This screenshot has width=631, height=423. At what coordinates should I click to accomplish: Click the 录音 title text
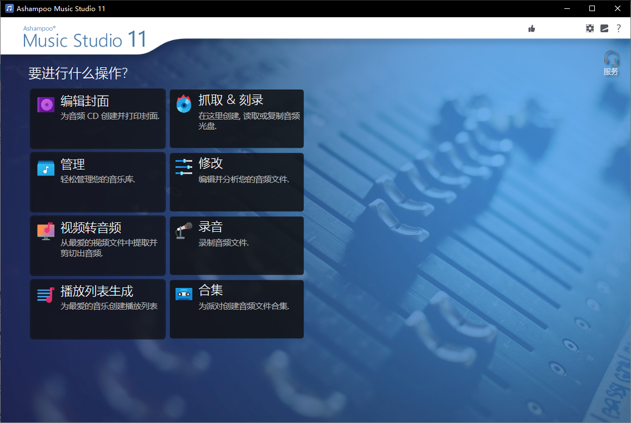click(211, 227)
